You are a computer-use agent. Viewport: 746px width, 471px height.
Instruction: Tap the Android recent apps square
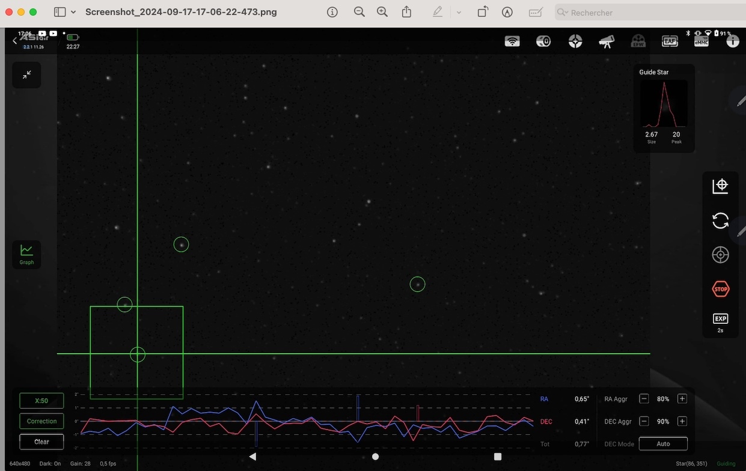498,457
